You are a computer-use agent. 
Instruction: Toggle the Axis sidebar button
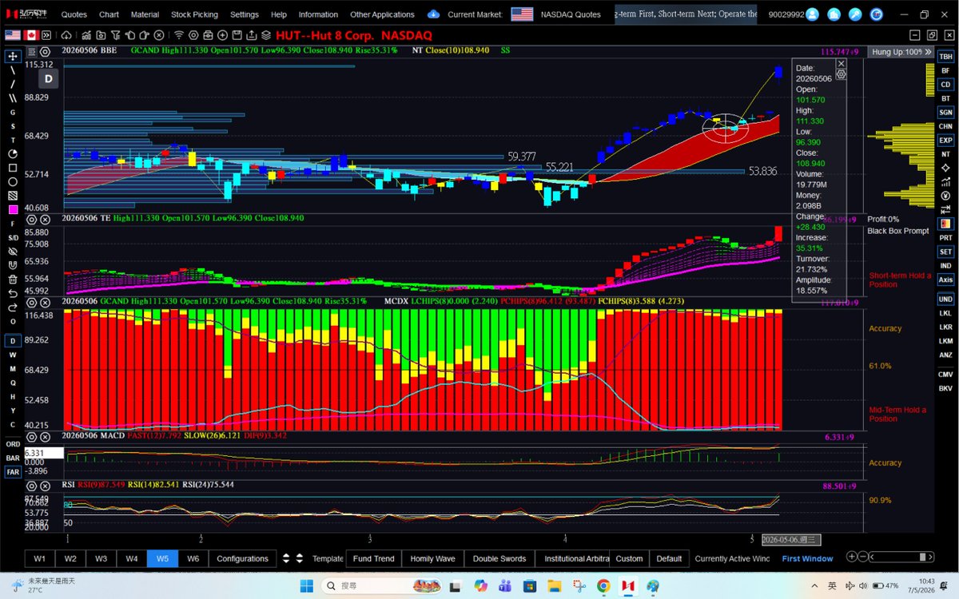coord(945,280)
